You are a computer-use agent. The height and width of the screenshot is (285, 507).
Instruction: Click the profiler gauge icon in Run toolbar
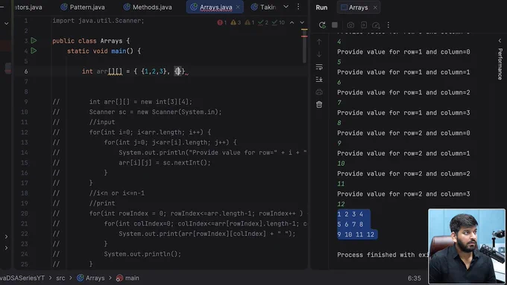(376, 25)
